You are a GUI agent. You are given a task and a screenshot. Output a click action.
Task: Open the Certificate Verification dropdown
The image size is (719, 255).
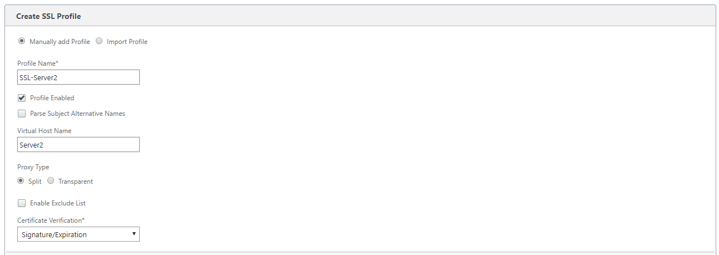coord(78,234)
